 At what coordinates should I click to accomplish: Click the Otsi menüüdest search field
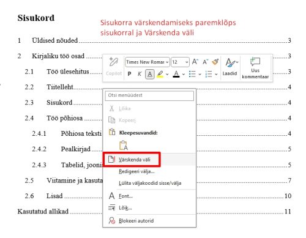[x=149, y=95]
